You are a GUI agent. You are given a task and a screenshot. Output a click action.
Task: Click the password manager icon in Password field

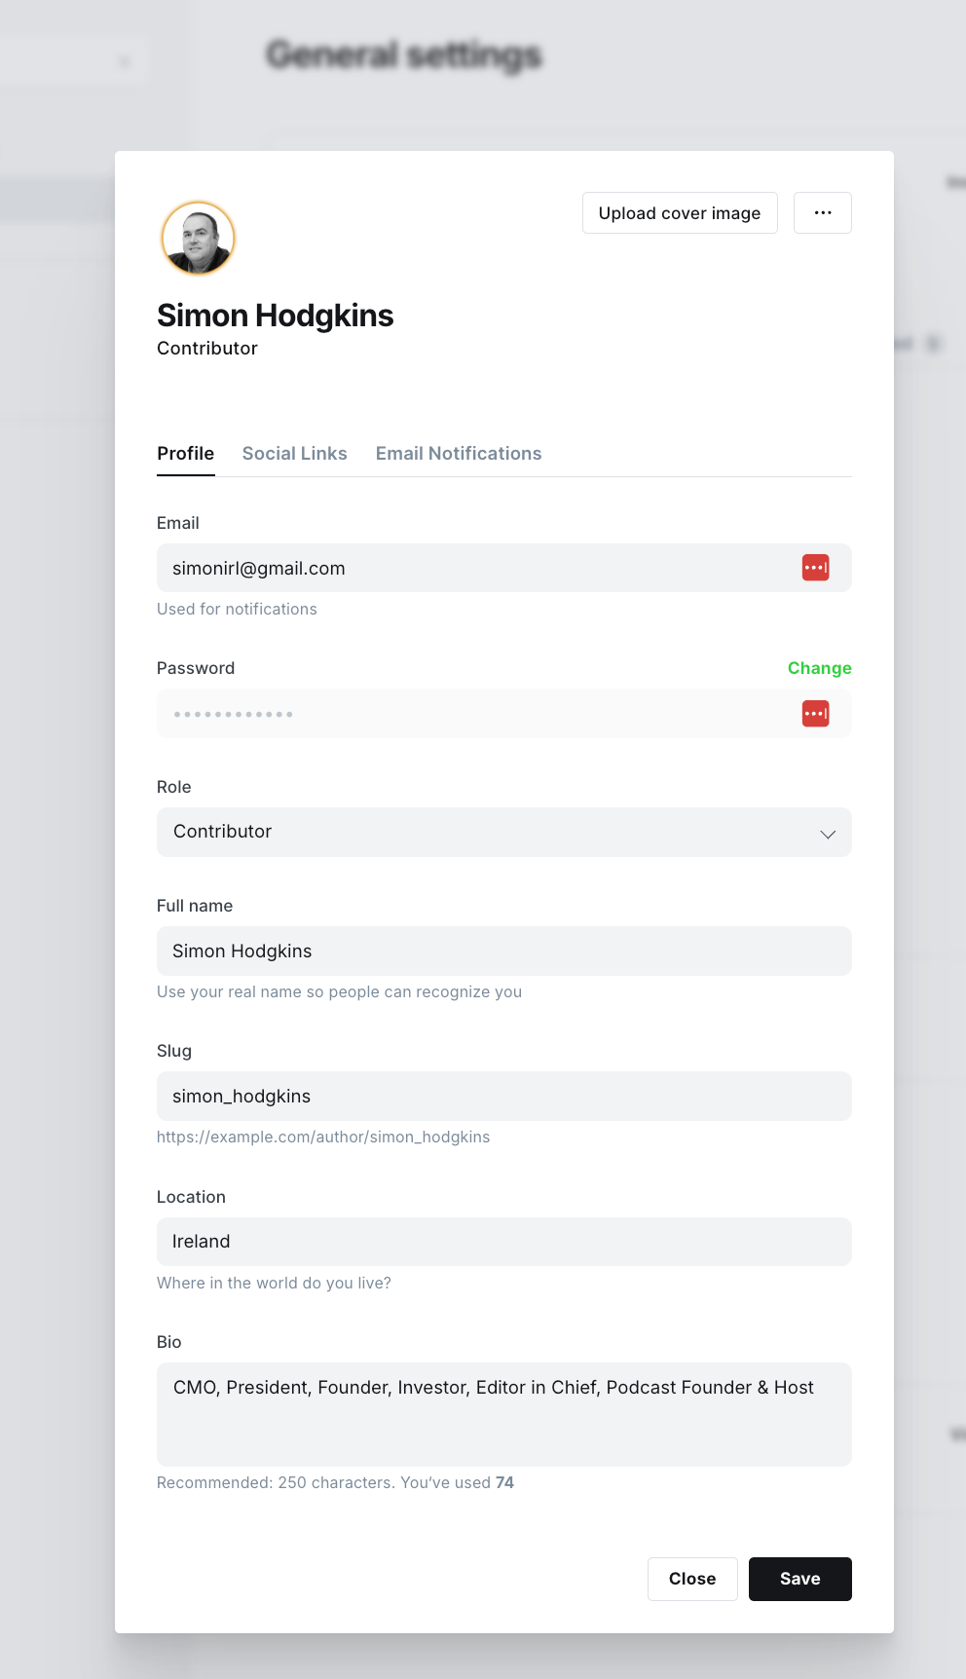pos(815,714)
